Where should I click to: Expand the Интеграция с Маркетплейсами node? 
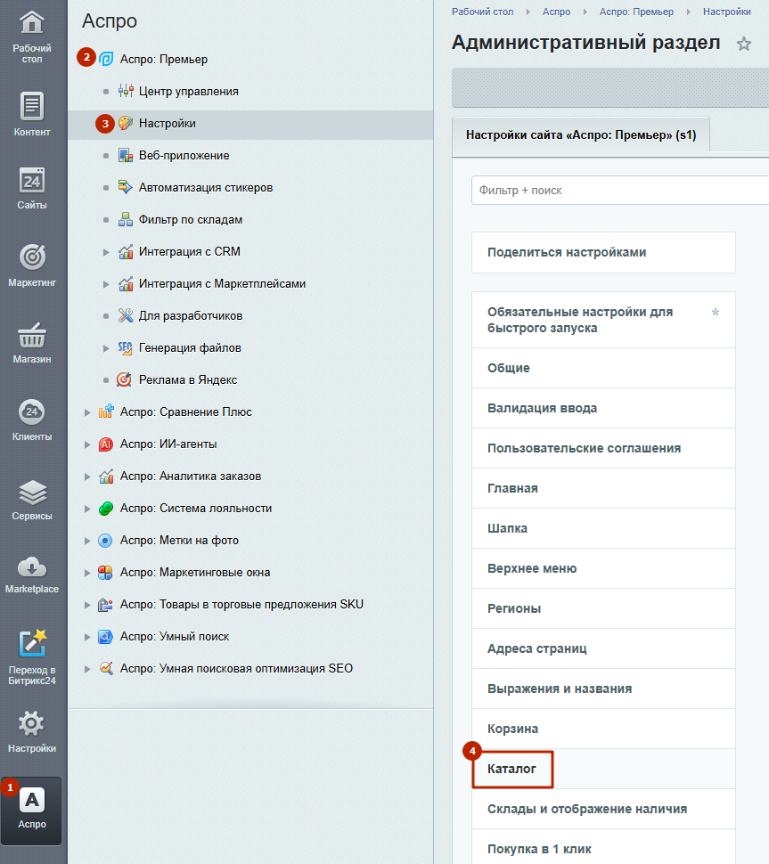pos(106,284)
